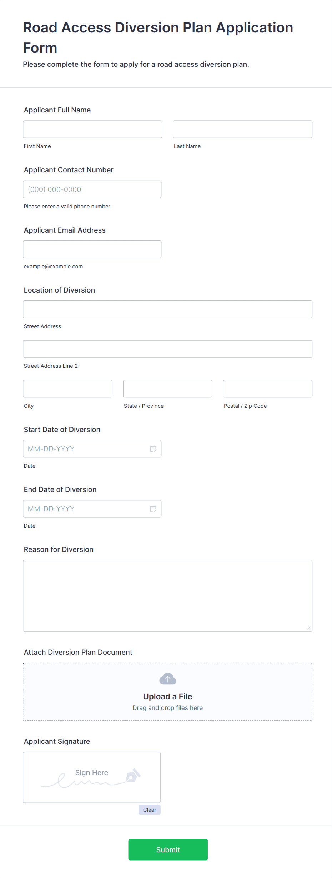The width and height of the screenshot is (332, 878).
Task: Click the phone number field
Action: (x=92, y=189)
